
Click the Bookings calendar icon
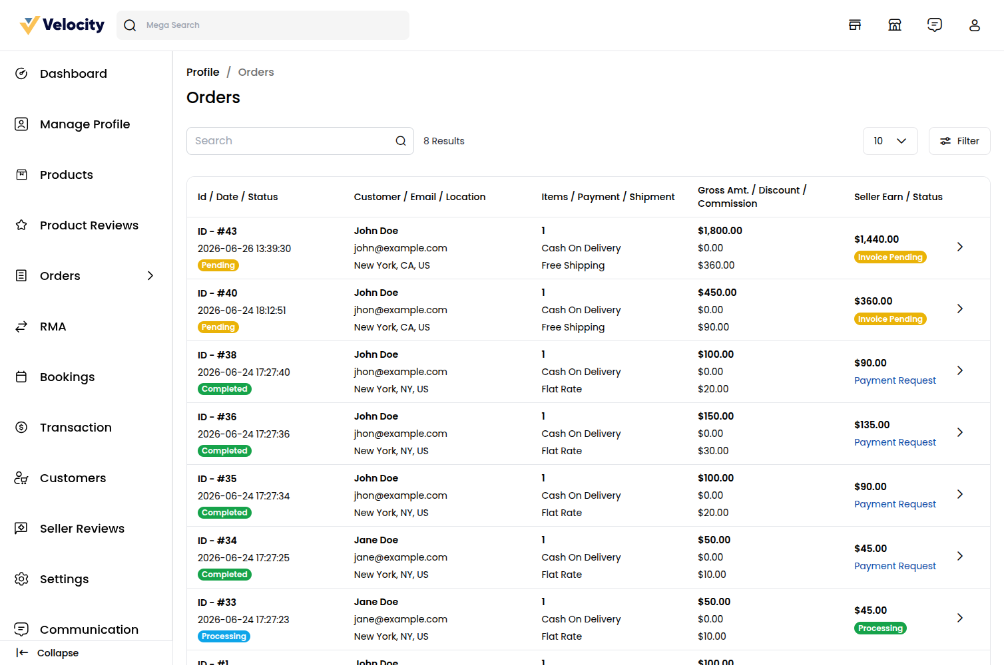[x=21, y=377]
